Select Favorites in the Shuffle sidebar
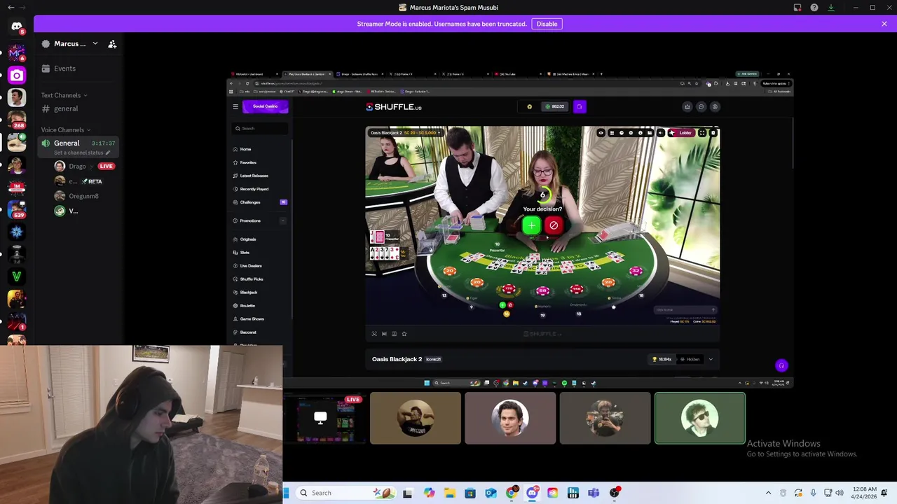Viewport: 897px width, 504px height. pyautogui.click(x=248, y=162)
